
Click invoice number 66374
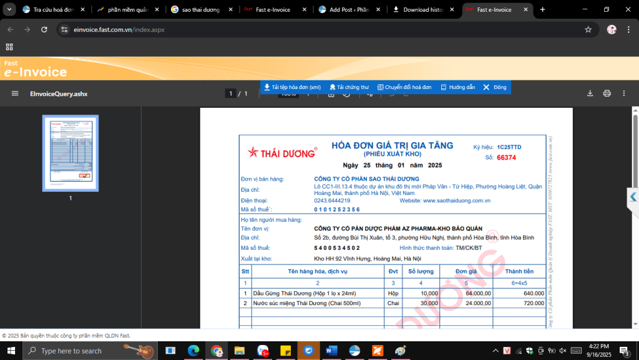[506, 158]
